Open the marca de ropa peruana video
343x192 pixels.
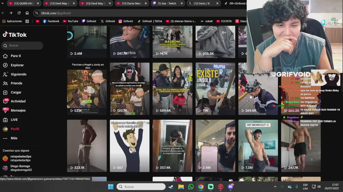[x=173, y=89]
